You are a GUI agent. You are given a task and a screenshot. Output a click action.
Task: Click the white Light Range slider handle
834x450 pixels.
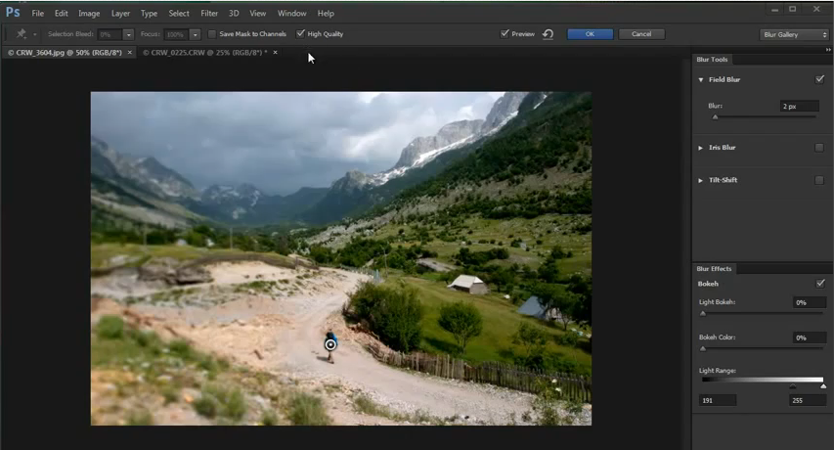[823, 386]
